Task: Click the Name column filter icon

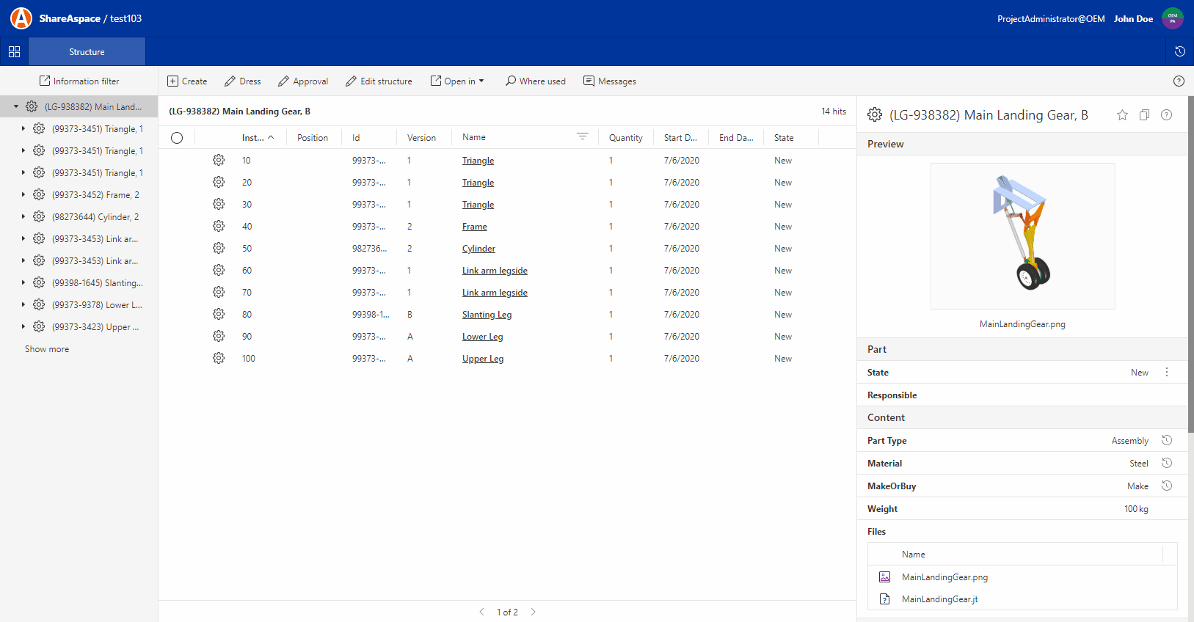Action: coord(582,137)
